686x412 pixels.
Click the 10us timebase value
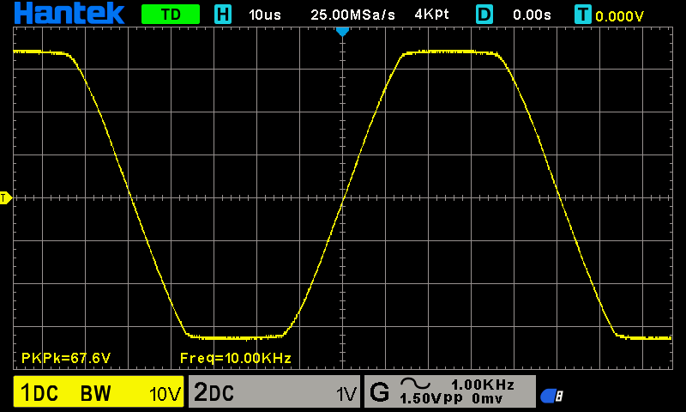265,15
